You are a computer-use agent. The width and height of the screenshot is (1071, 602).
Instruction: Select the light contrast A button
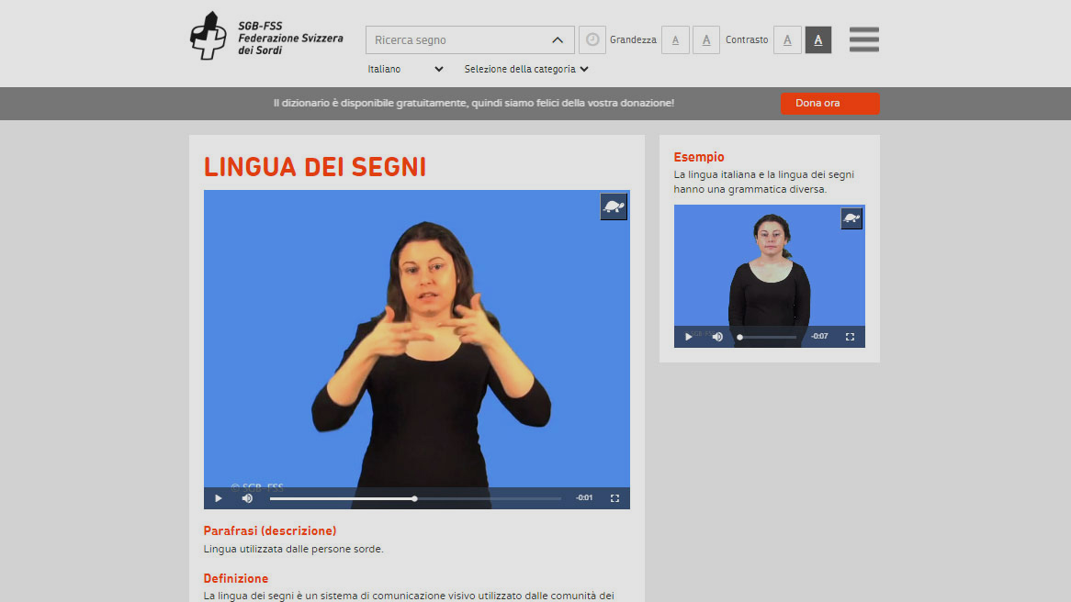click(787, 39)
